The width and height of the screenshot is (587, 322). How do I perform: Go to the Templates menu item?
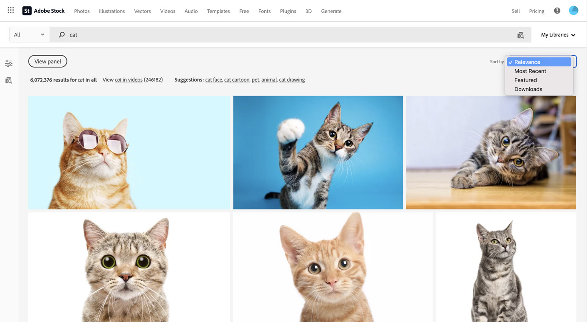[218, 11]
